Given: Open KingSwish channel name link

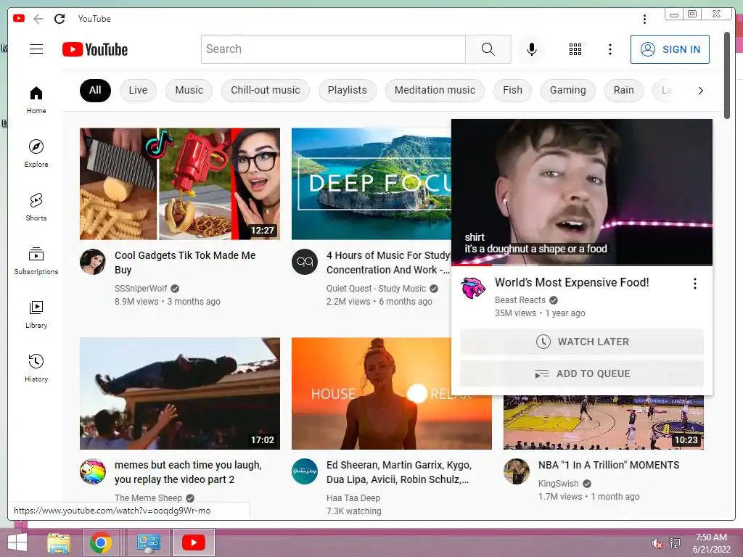Looking at the screenshot, I should 558,484.
